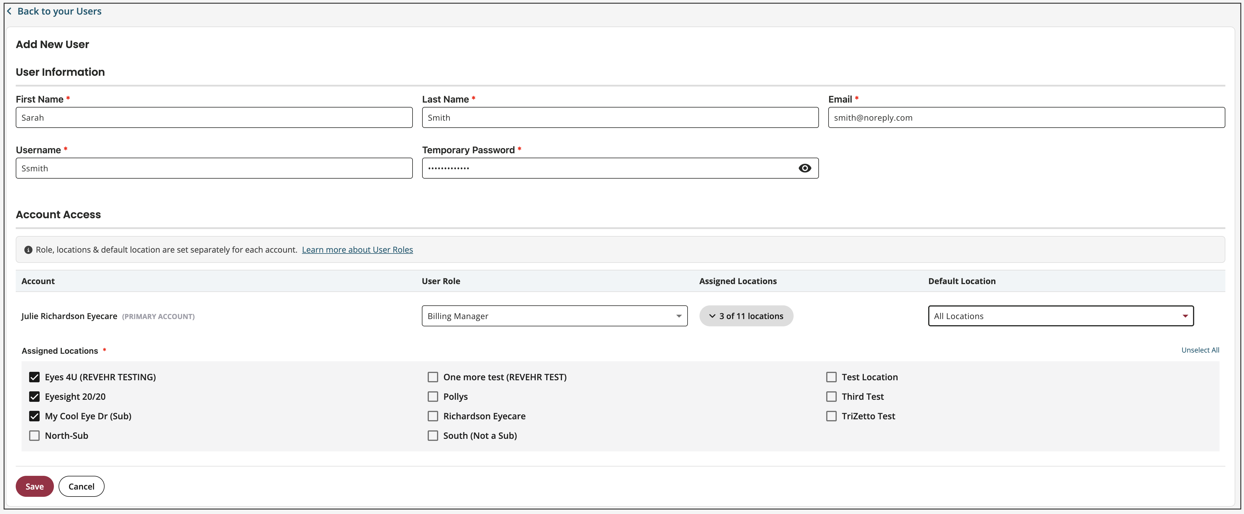1244x514 pixels.
Task: Check the North-Sub location box
Action: 34,436
